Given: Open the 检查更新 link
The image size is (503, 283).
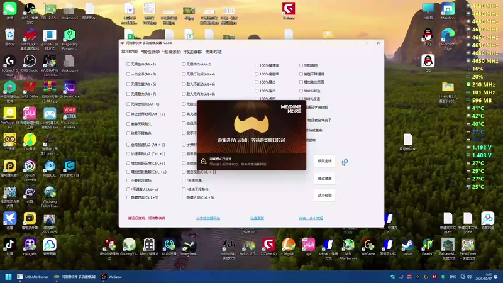Looking at the screenshot, I should tap(257, 218).
